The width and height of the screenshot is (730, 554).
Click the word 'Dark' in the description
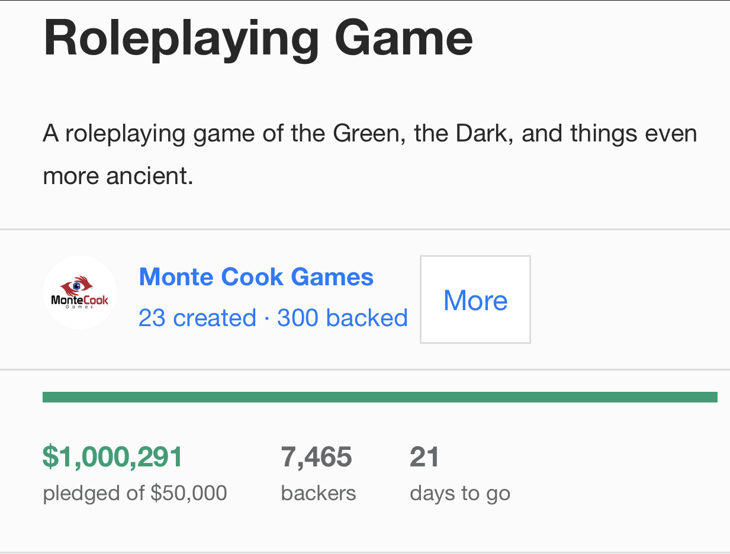(479, 134)
